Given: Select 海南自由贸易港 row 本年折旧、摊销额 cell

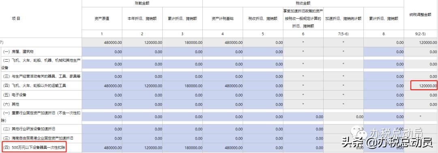Looking at the screenshot, I should pyautogui.click(x=142, y=138).
